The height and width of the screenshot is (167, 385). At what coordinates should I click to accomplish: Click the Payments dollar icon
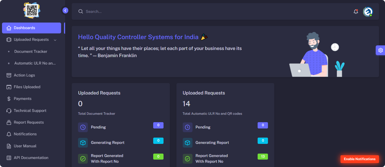point(9,99)
